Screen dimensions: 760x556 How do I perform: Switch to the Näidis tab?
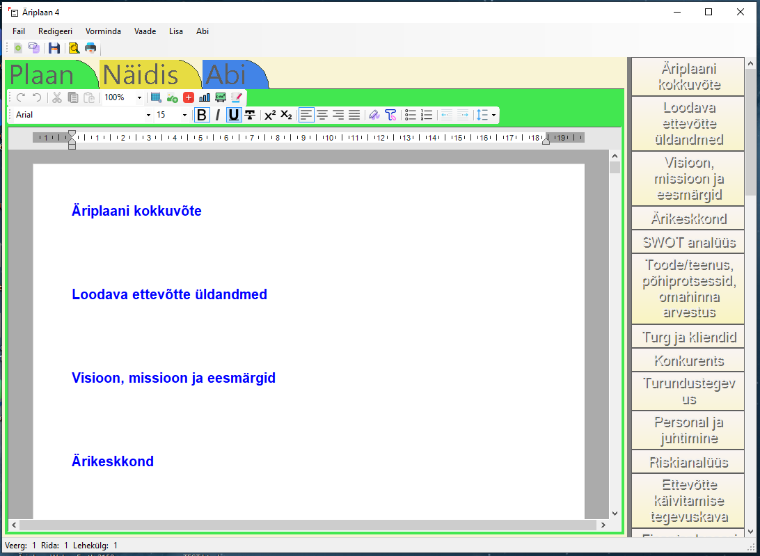(141, 74)
